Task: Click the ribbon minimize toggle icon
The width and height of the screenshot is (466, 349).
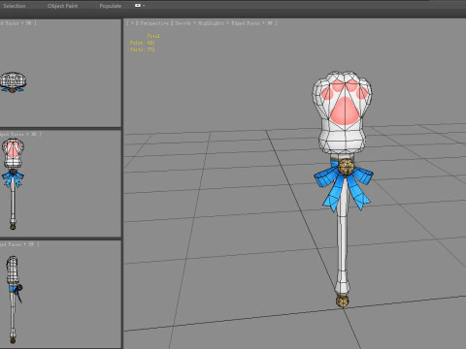Action: (x=138, y=6)
